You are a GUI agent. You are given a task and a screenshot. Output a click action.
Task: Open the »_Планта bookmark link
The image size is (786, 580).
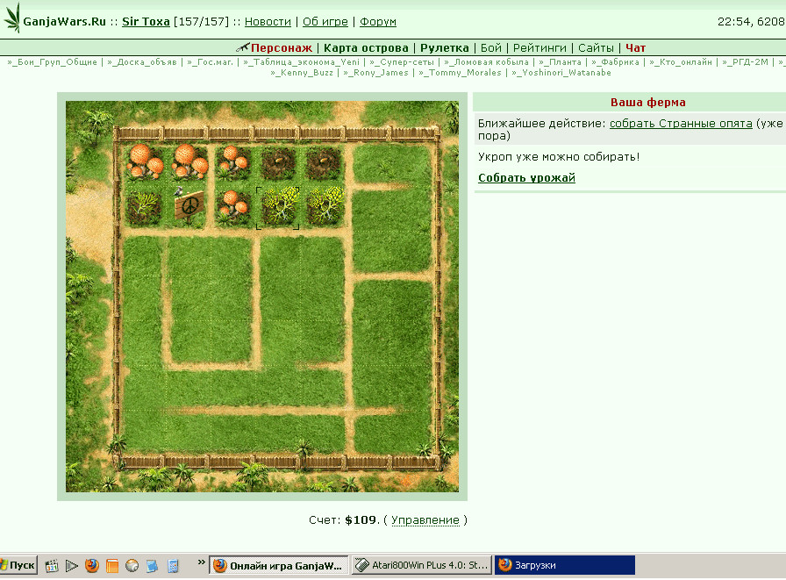click(560, 62)
